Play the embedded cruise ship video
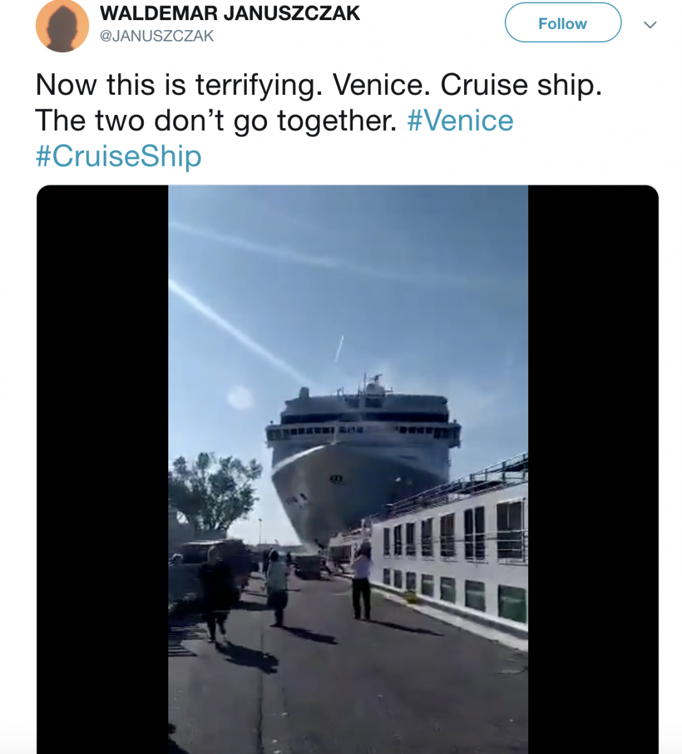The image size is (682, 754). [348, 469]
